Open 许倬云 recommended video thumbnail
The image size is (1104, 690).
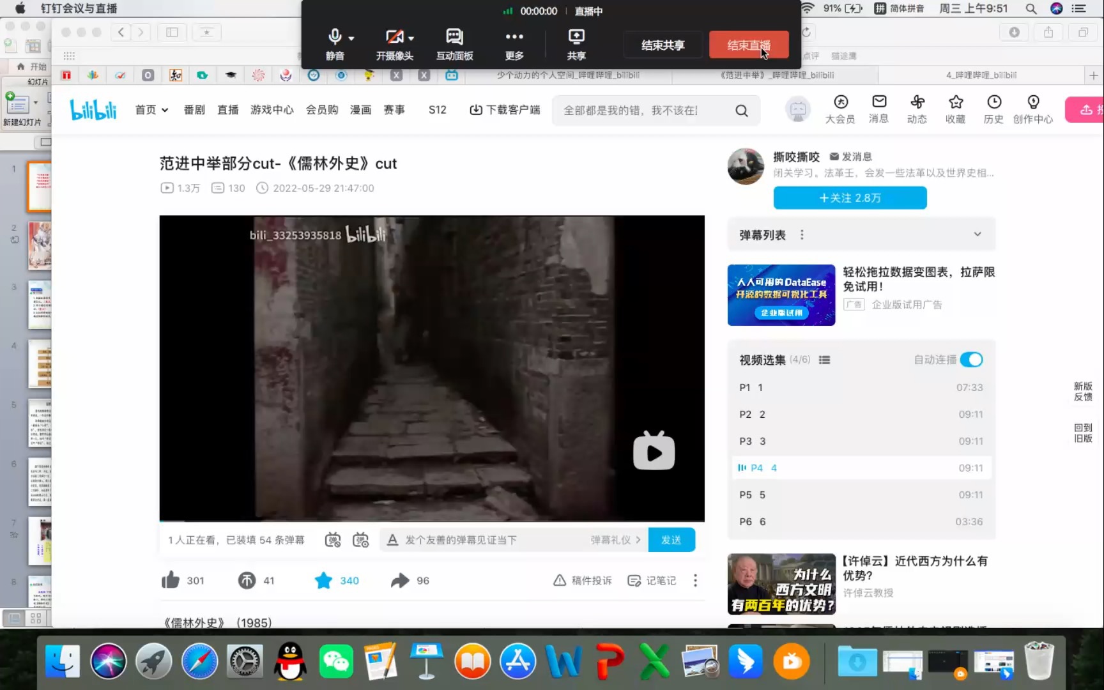781,584
